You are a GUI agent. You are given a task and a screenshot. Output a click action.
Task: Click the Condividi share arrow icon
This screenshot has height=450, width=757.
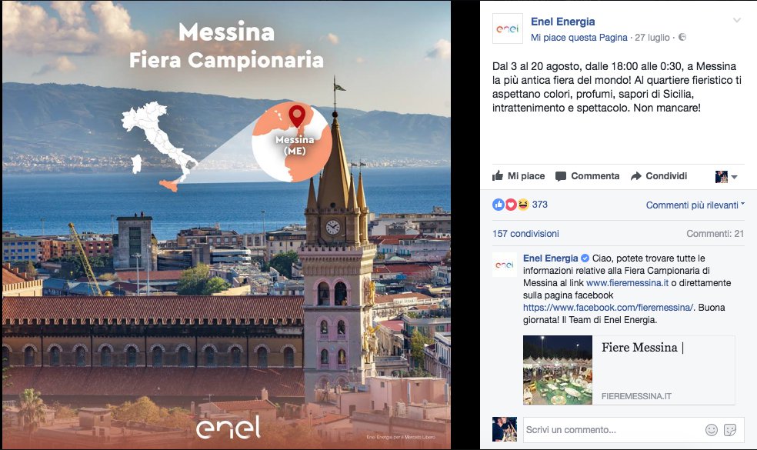635,176
